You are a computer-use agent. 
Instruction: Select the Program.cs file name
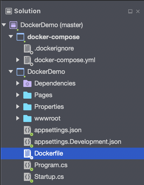51,165
